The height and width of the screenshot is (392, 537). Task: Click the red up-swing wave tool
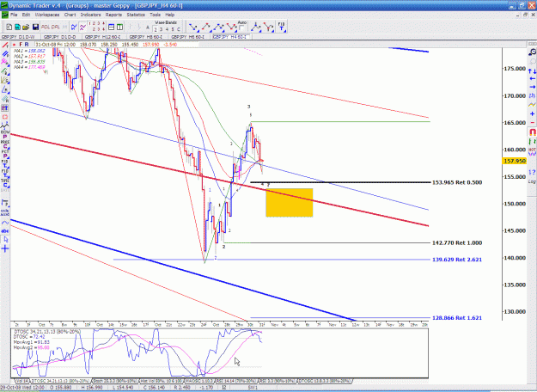[206, 27]
